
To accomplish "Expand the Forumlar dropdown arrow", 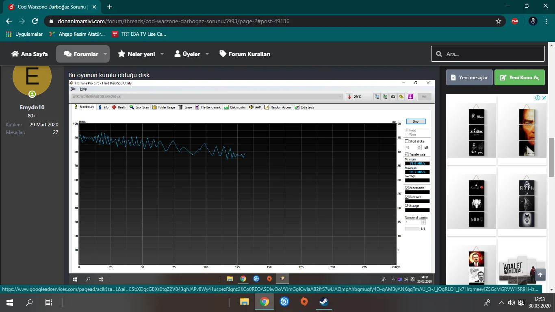I will tap(105, 54).
